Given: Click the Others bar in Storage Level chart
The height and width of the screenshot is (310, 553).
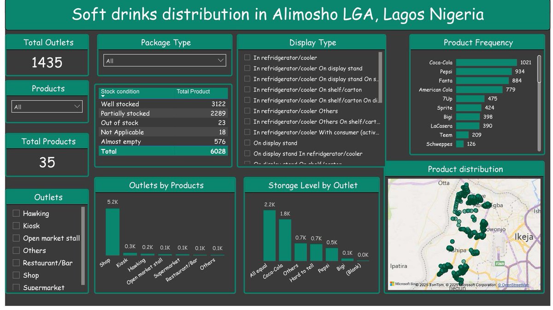Looking at the screenshot, I should pos(300,252).
